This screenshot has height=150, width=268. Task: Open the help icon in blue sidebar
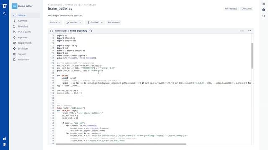pos(5,139)
